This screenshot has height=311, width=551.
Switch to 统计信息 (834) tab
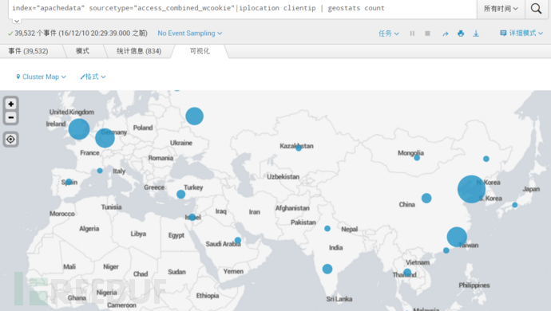pos(139,51)
